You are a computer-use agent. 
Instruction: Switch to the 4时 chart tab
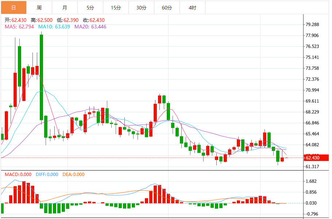click(192, 8)
